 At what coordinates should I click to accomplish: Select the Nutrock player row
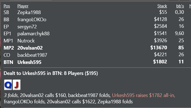tap(94, 40)
